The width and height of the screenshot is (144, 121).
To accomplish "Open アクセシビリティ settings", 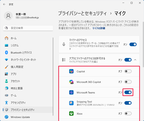I will point(28,103).
